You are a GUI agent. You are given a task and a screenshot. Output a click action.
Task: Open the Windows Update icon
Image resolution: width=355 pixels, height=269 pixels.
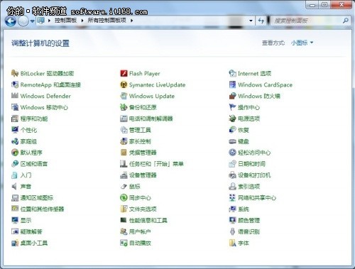pyautogui.click(x=124, y=96)
